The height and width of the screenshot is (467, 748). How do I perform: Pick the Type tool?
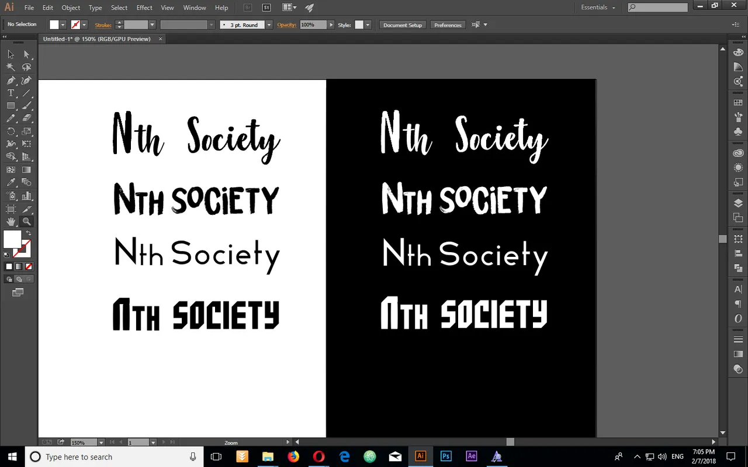pyautogui.click(x=11, y=93)
